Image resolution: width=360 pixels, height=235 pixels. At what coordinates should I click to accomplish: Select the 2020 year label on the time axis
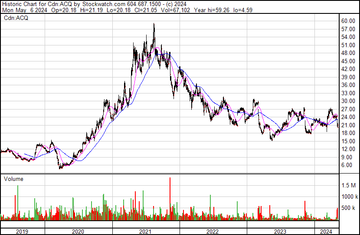point(78,232)
